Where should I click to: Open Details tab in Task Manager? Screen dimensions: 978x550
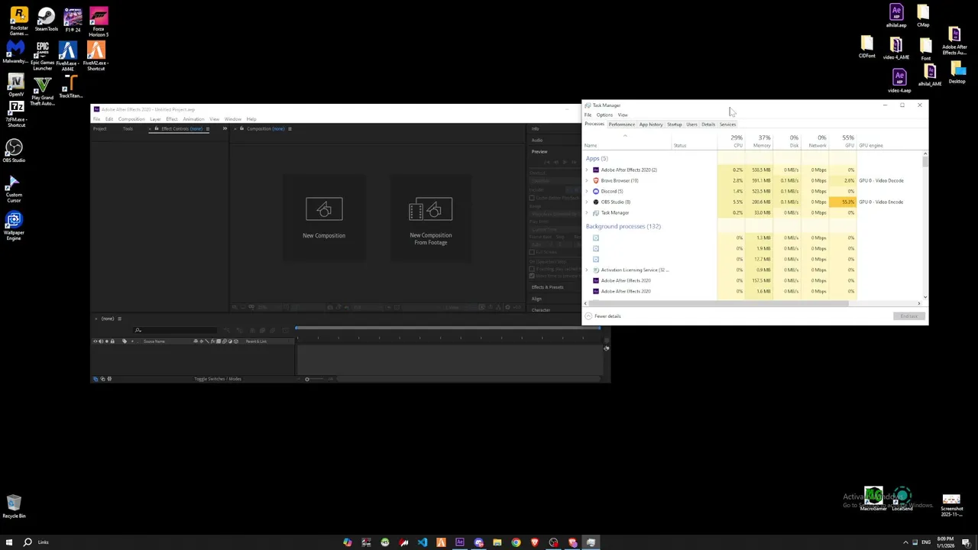708,125
